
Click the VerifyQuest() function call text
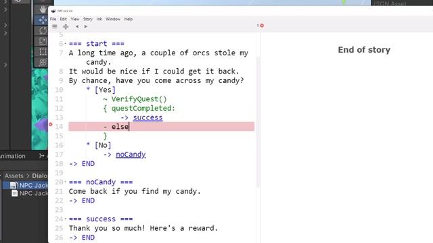(x=139, y=99)
